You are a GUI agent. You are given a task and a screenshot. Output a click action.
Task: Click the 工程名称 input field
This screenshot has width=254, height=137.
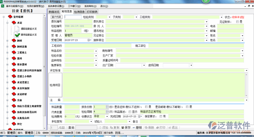click(98, 46)
